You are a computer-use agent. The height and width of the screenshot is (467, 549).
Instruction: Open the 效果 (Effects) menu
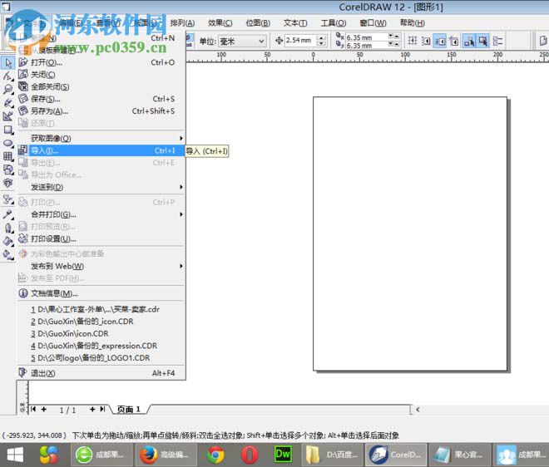220,22
